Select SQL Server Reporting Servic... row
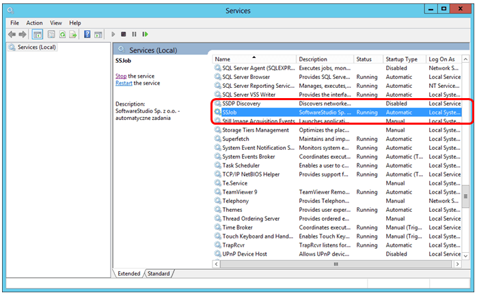This screenshot has height=295, width=477. point(337,86)
